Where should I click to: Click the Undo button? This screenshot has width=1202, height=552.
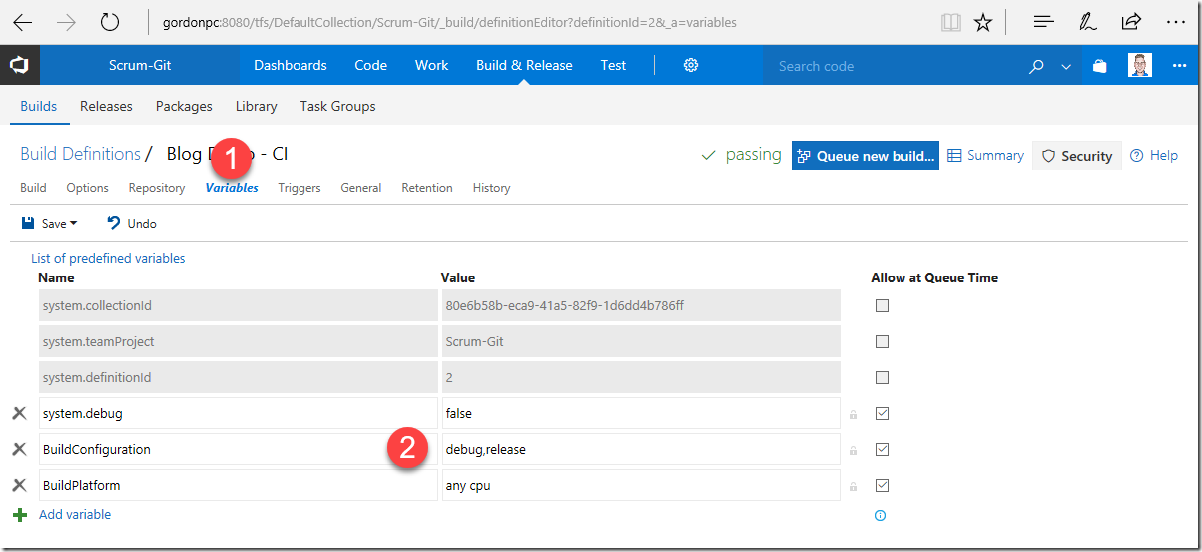coord(132,223)
